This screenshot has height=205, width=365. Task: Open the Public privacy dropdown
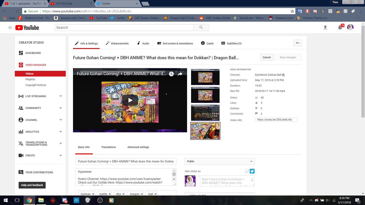(x=220, y=161)
